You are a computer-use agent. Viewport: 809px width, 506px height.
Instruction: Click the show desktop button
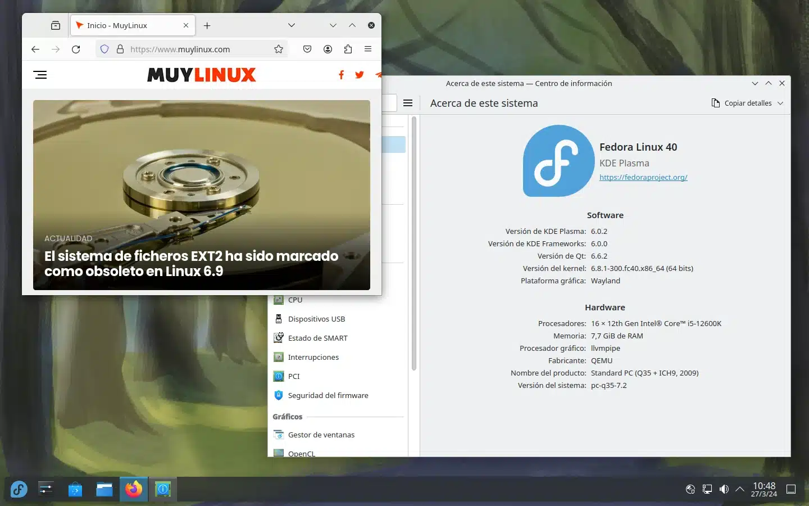[791, 489]
